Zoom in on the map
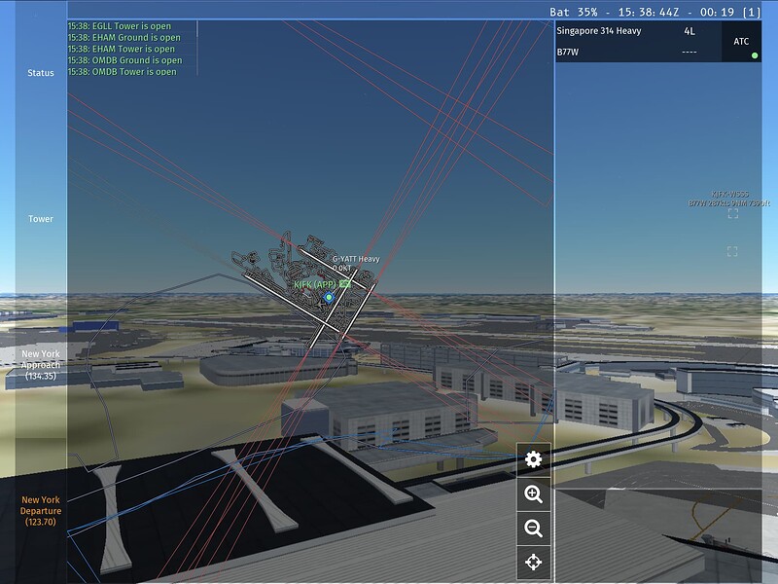This screenshot has height=584, width=778. 533,494
